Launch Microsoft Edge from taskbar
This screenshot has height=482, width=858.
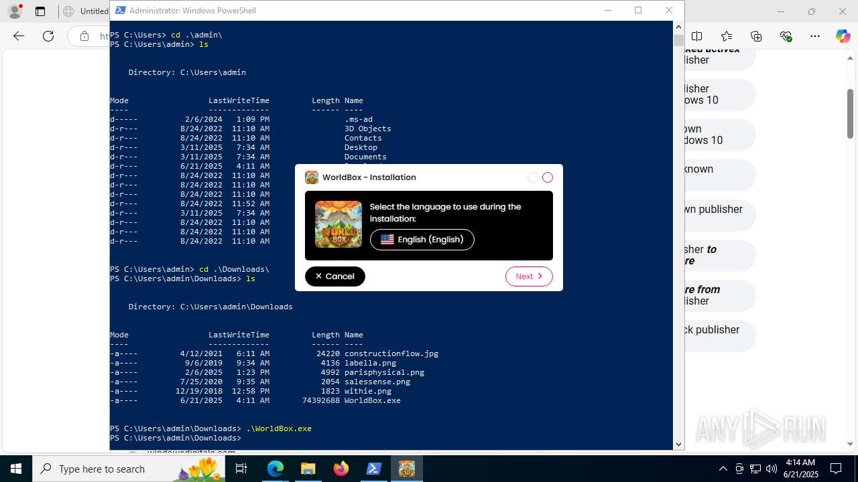(x=275, y=469)
